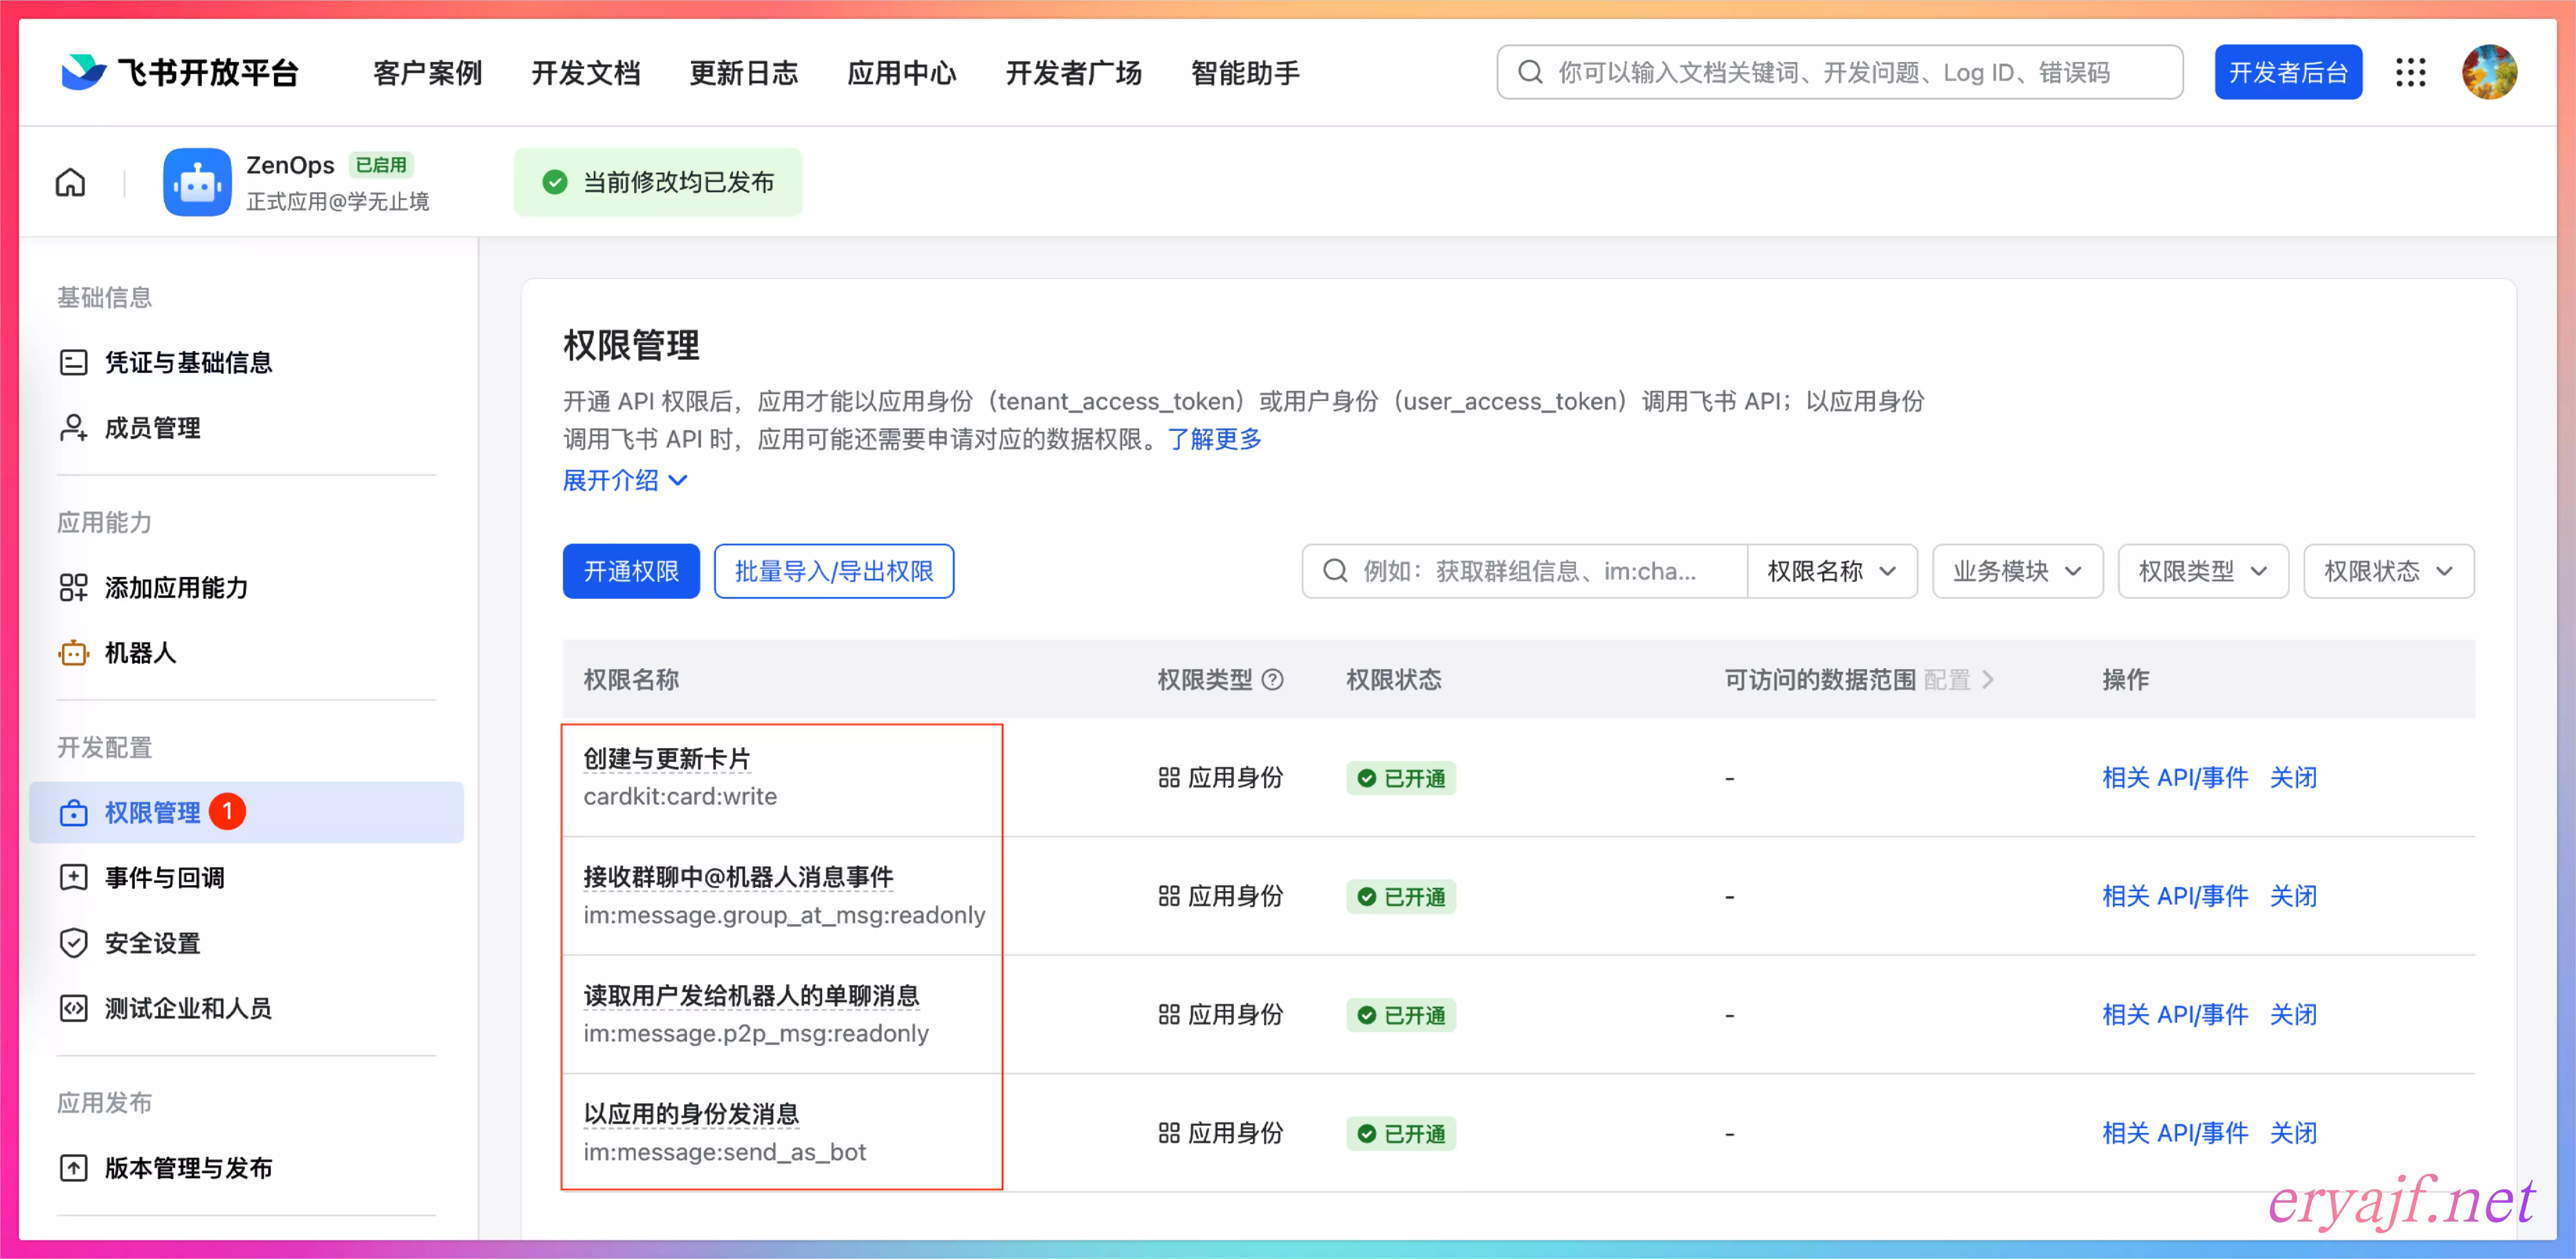Open the app grid launcher icon
The image size is (2576, 1259).
pyautogui.click(x=2410, y=73)
